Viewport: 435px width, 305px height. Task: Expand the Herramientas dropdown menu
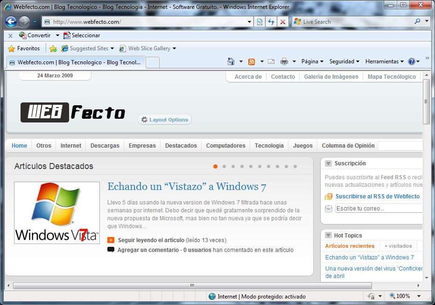click(x=385, y=61)
